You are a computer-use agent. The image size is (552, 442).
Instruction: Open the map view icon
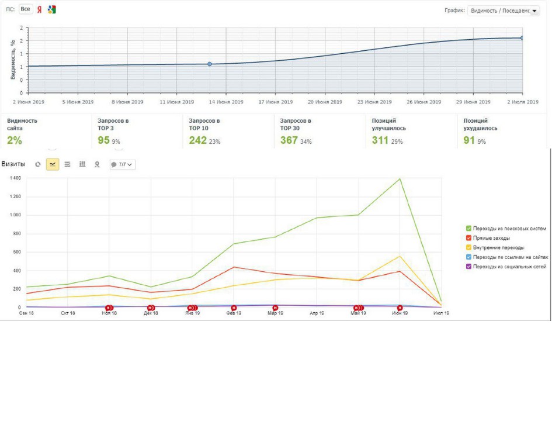[97, 165]
